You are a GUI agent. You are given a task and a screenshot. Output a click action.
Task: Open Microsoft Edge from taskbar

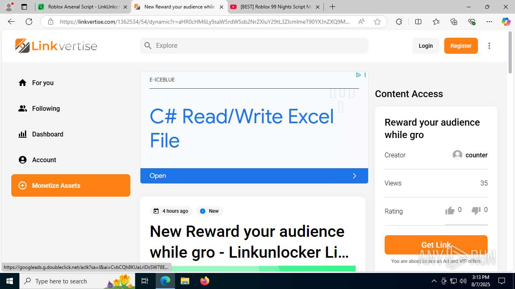165,281
